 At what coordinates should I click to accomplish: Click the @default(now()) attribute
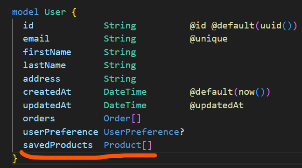pos(230,92)
